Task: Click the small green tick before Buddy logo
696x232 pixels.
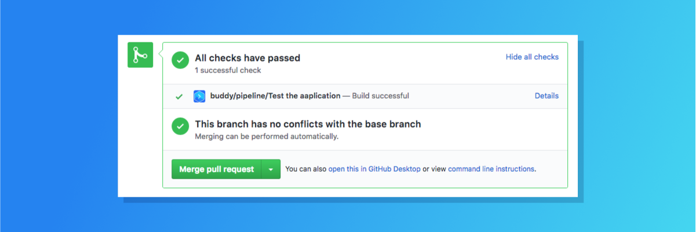Action: click(179, 96)
